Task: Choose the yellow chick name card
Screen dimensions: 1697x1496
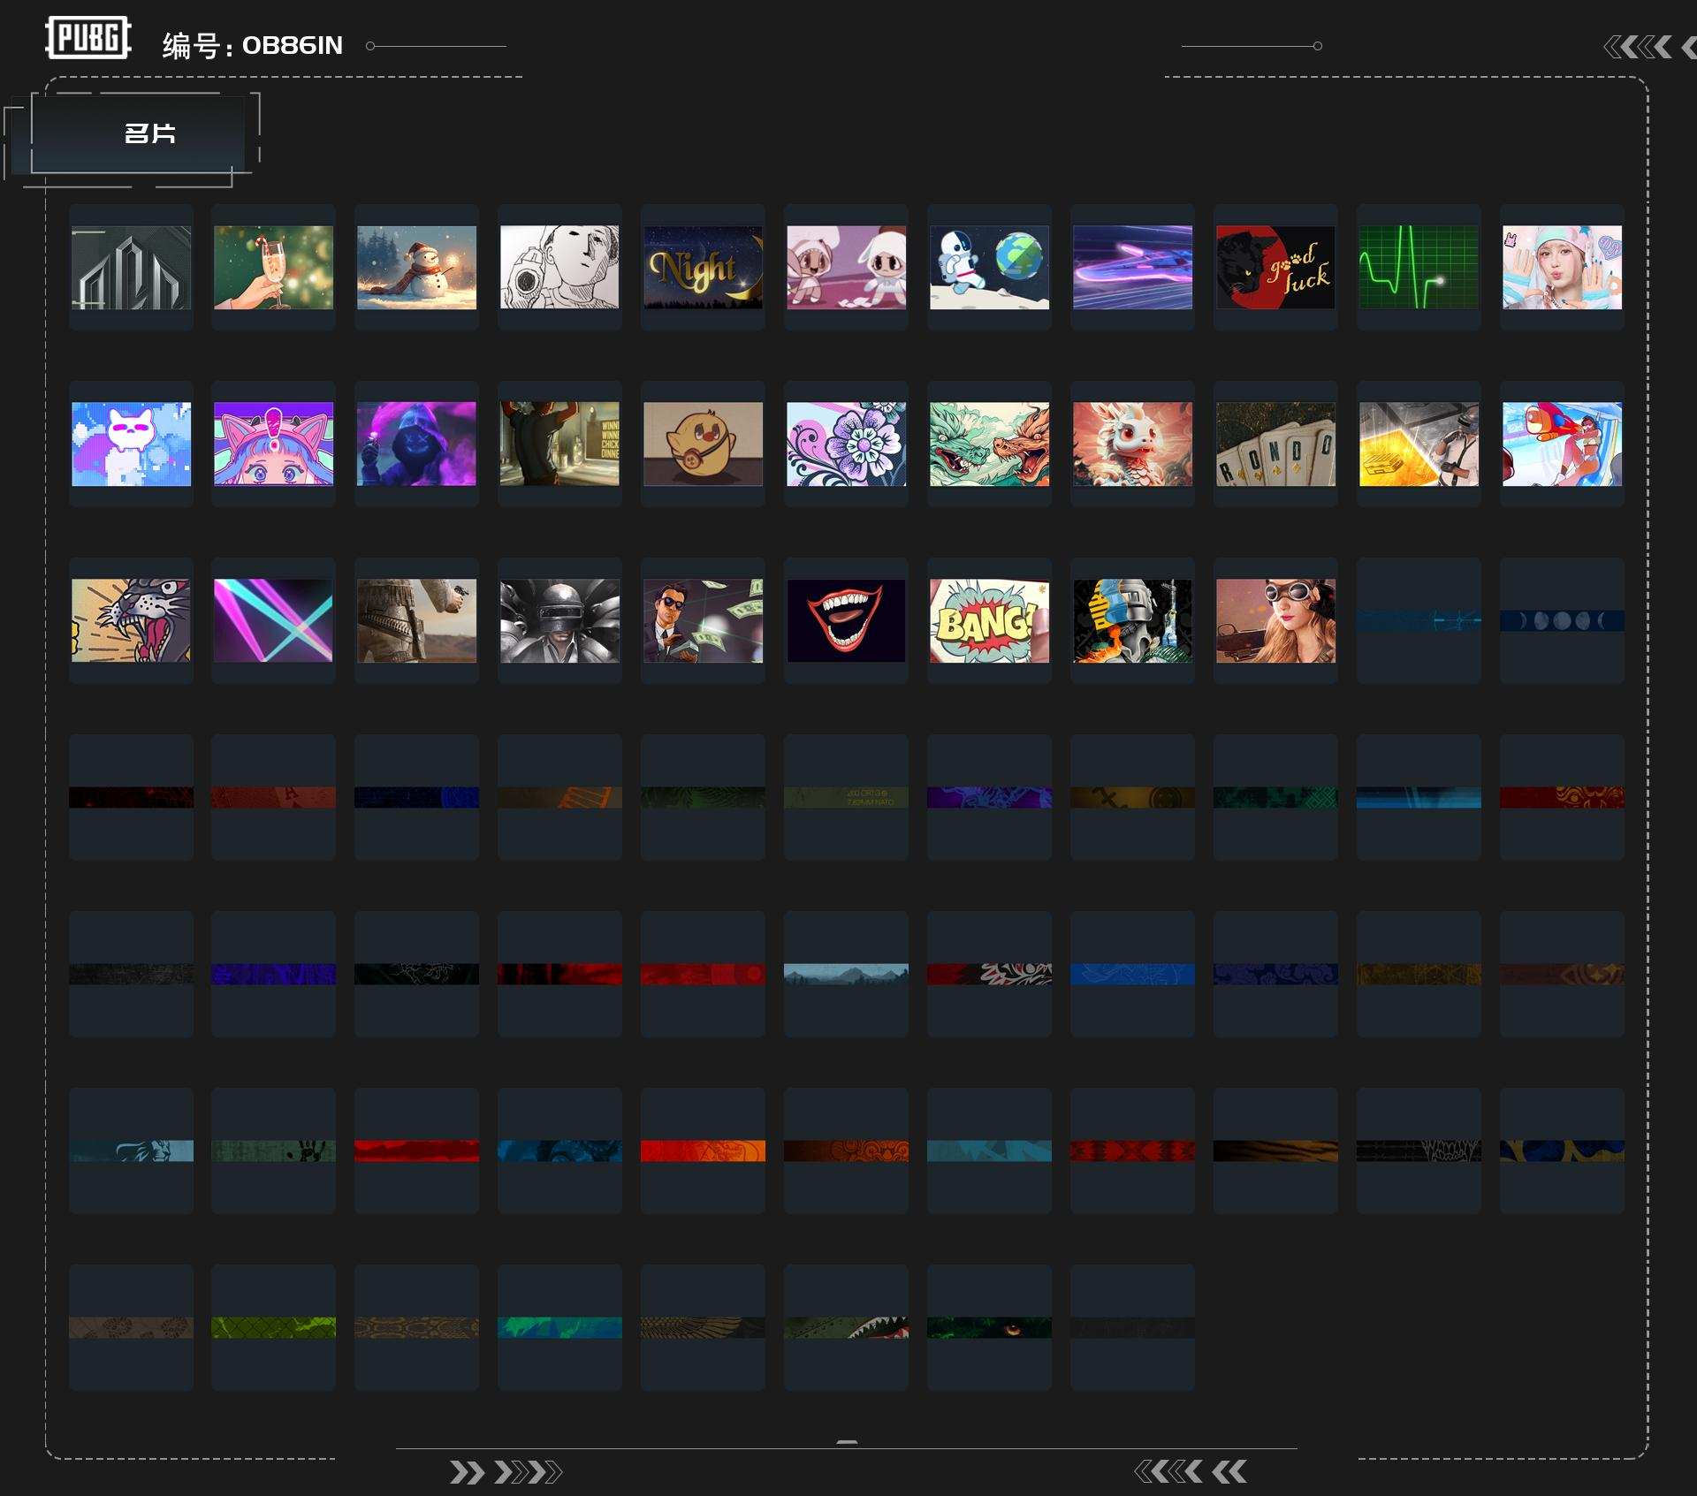Action: 703,444
